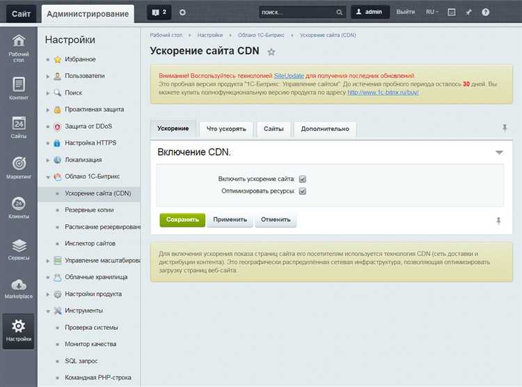Screen dimensions: 522x387
Task: Collapse the Включение CDN section arrow
Action: [499, 152]
